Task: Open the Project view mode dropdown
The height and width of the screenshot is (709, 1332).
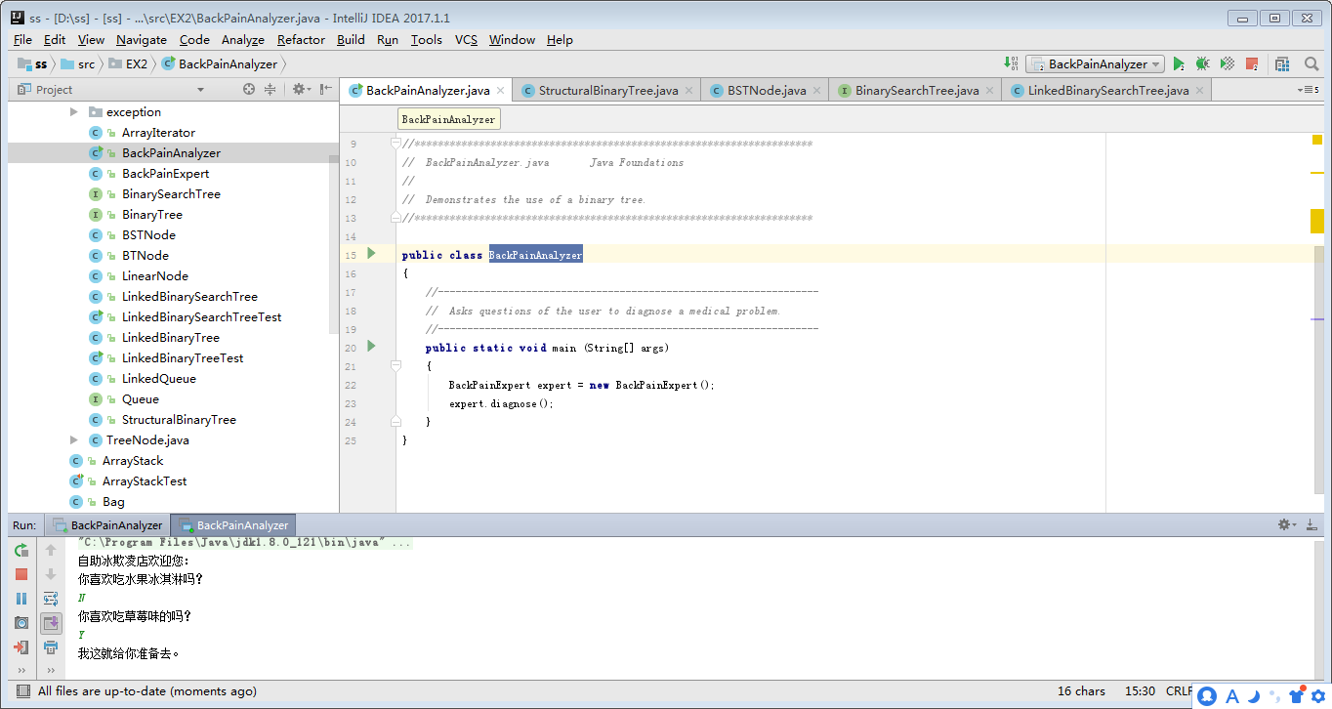Action: point(200,89)
